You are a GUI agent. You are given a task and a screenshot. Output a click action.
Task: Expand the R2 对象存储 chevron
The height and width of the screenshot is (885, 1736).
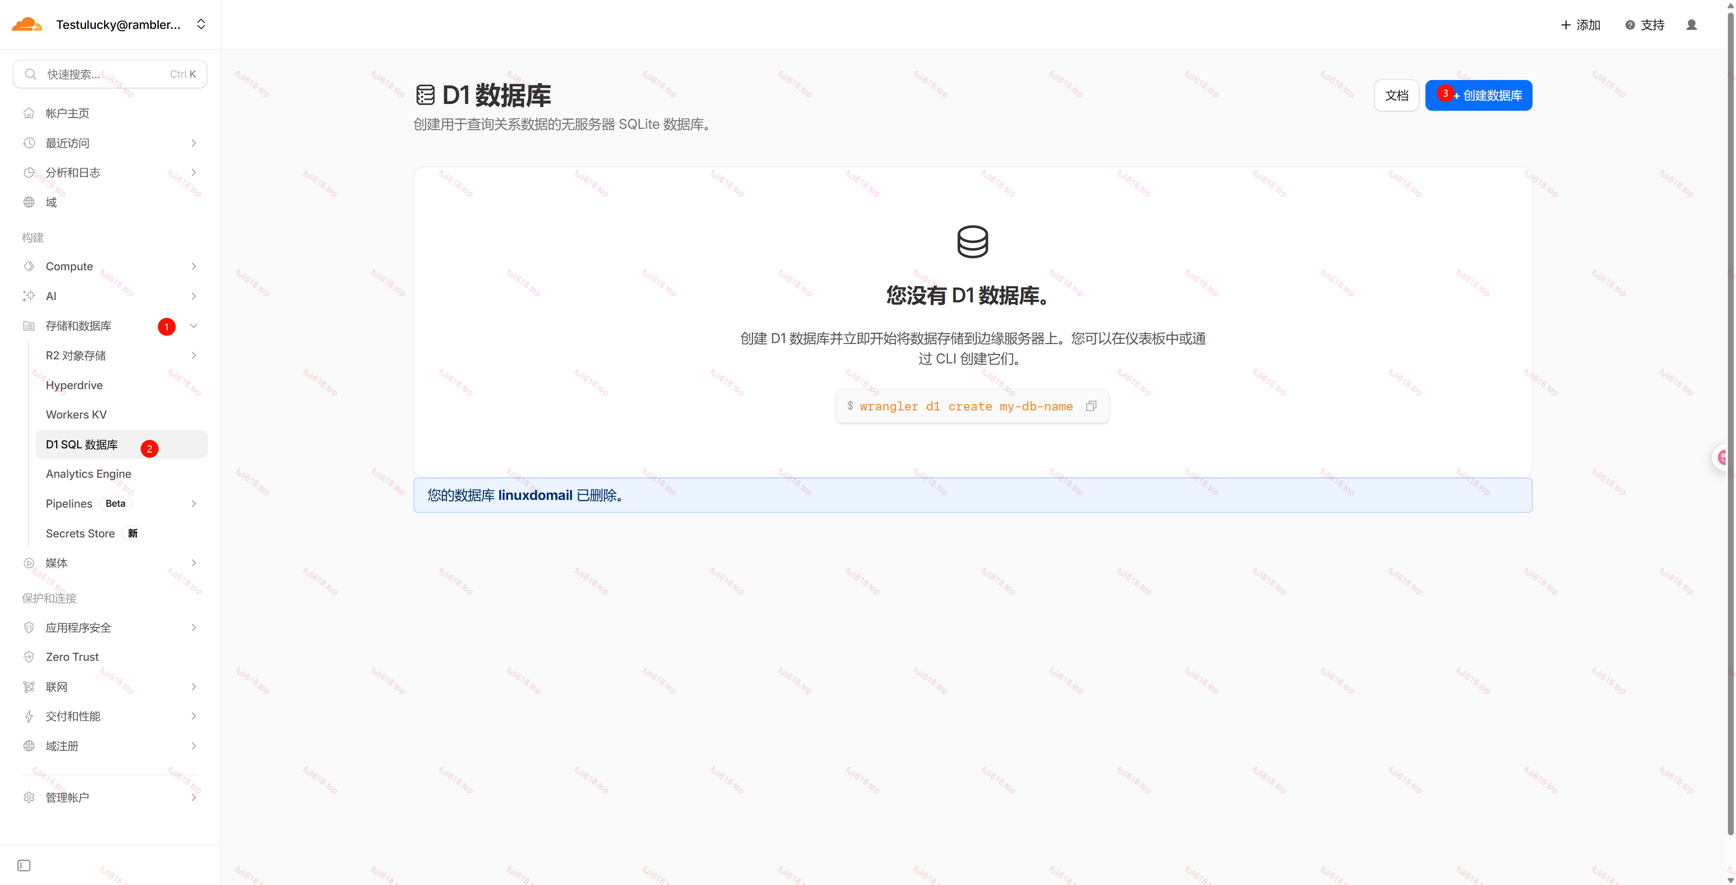click(193, 355)
